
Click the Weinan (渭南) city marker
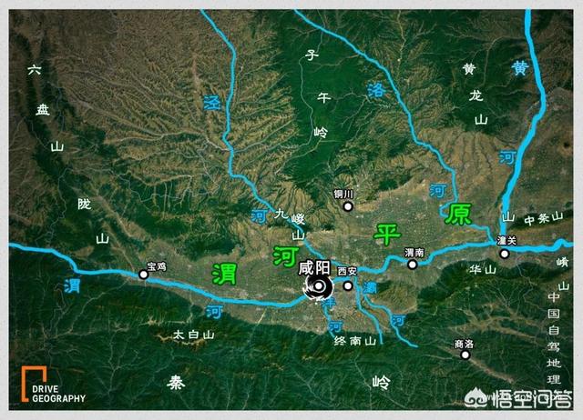[x=412, y=265]
